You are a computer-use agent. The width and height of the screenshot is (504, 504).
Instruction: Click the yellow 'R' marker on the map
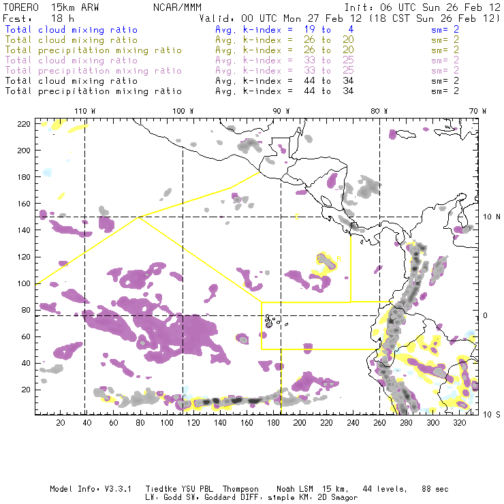click(x=338, y=259)
